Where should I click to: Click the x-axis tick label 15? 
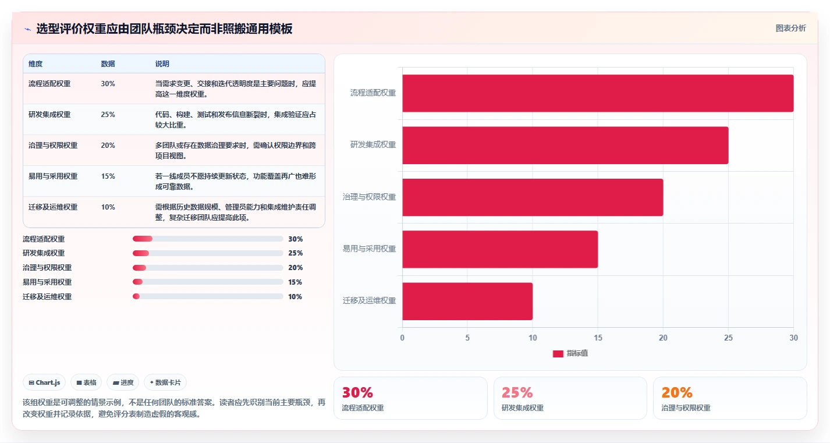pyautogui.click(x=598, y=338)
